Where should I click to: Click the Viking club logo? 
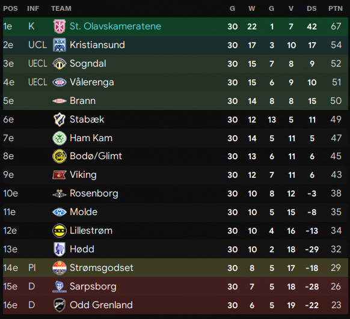click(x=60, y=175)
